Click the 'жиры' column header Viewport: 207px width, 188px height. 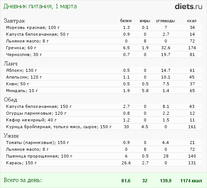[145, 21]
